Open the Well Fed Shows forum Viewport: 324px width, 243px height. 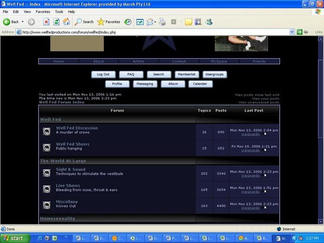point(73,144)
